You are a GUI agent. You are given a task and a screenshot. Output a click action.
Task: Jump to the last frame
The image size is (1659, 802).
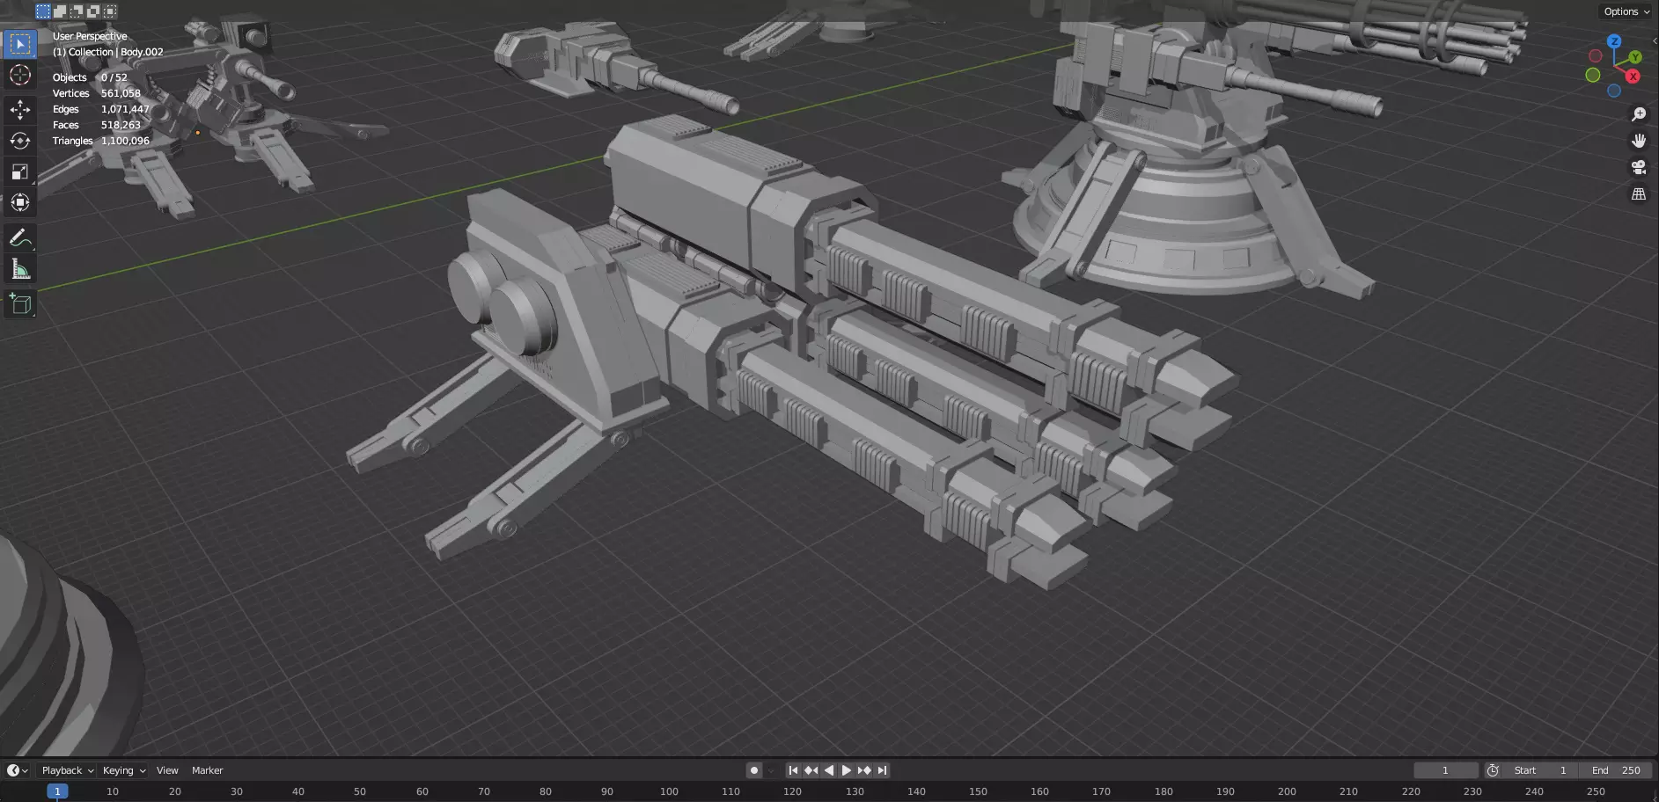882,770
